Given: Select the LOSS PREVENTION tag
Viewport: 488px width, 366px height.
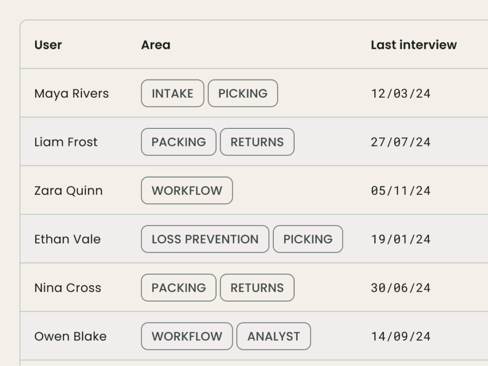Looking at the screenshot, I should 205,239.
